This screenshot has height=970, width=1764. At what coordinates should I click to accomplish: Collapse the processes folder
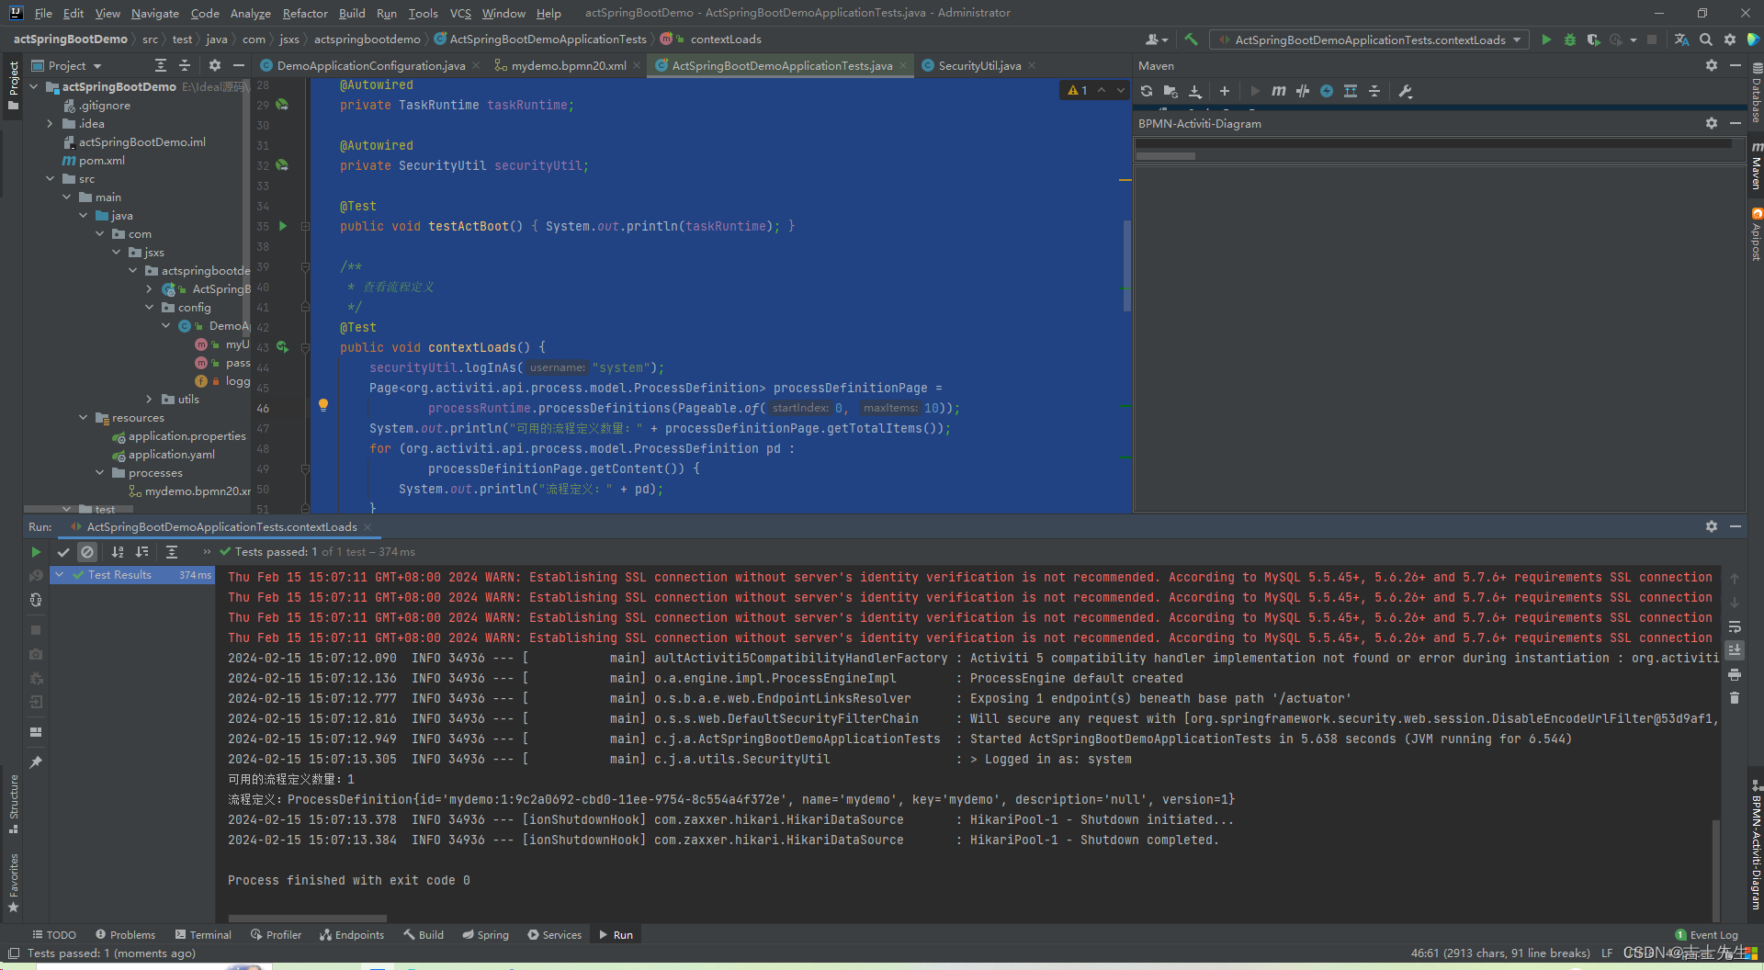(100, 473)
